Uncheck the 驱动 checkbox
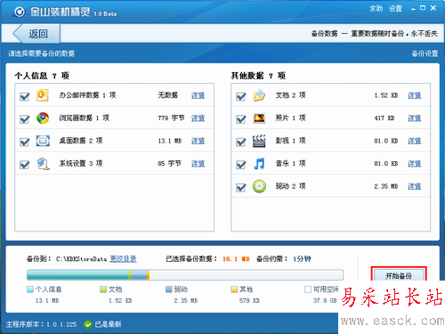Screen dimensions: 445x334 tap(241, 188)
